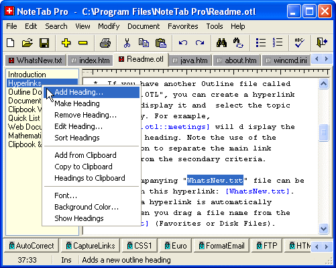Switch to the about.htm tab

coord(237,60)
